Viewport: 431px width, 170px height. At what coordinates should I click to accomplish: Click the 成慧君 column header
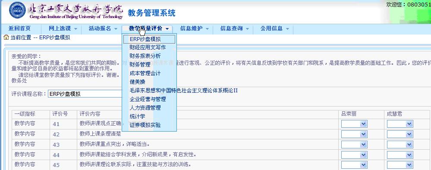click(x=394, y=114)
